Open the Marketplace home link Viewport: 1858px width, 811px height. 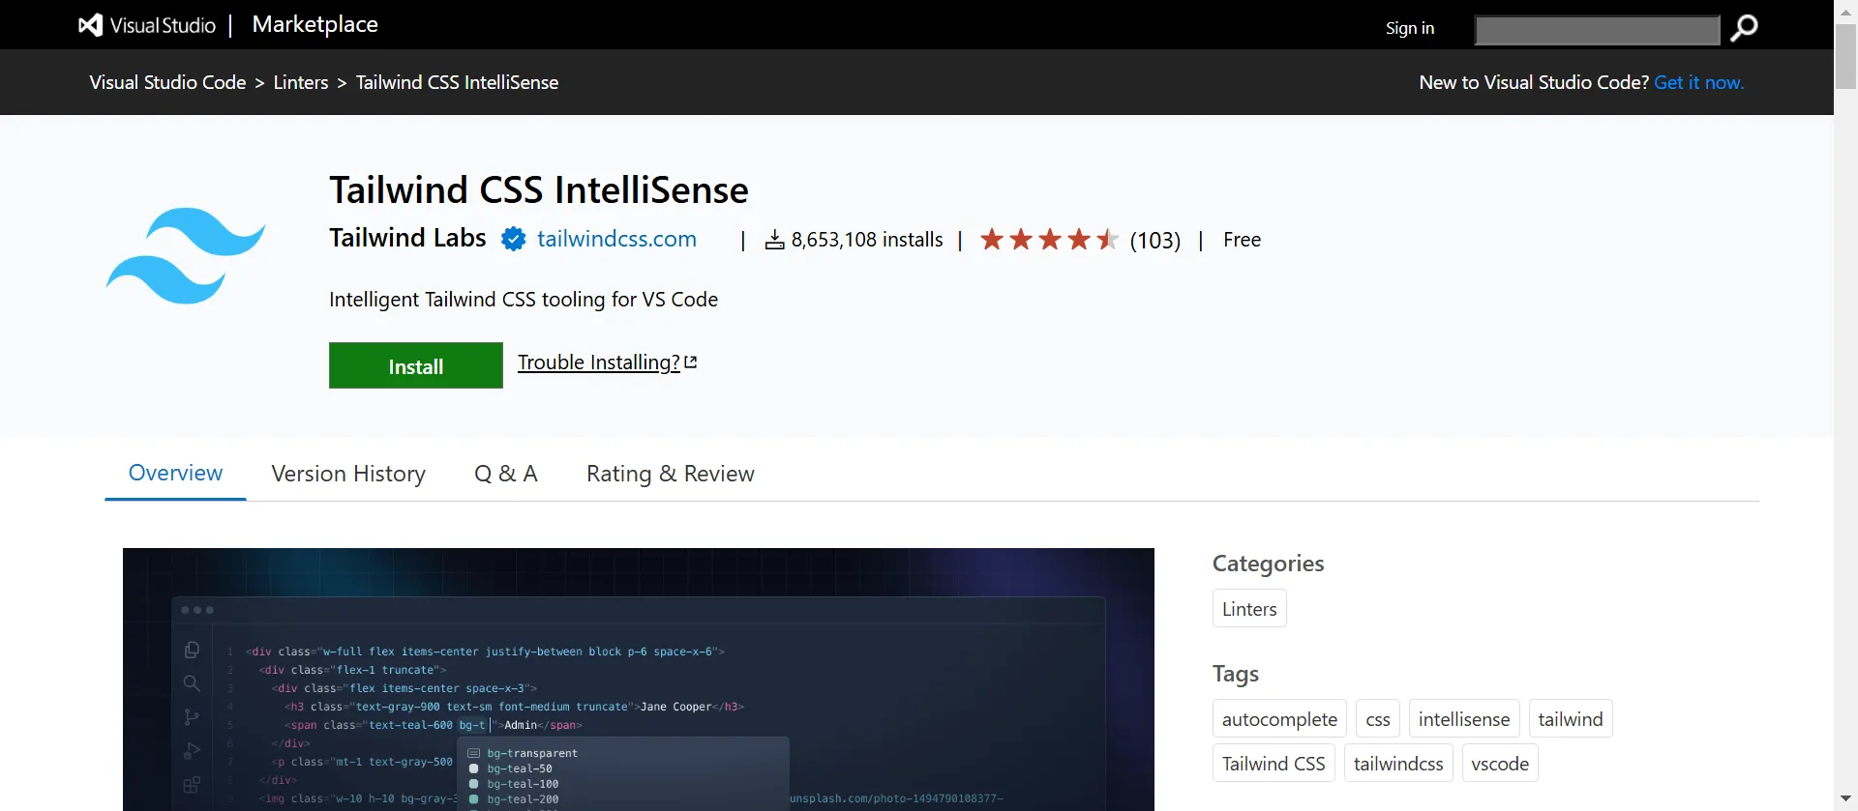[315, 24]
